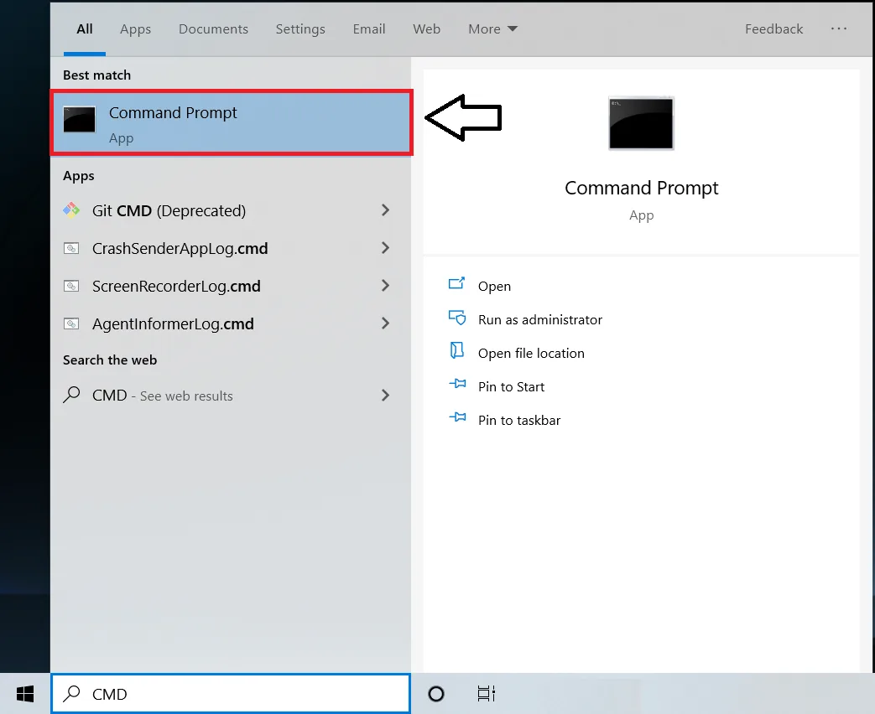The width and height of the screenshot is (875, 714).
Task: Switch to the Documents tab
Action: [x=213, y=29]
